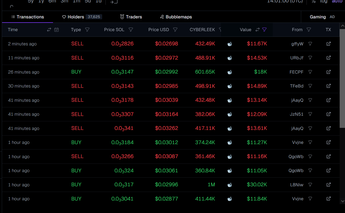345x213 pixels.
Task: Click the $11.84K value cell
Action: (257, 199)
